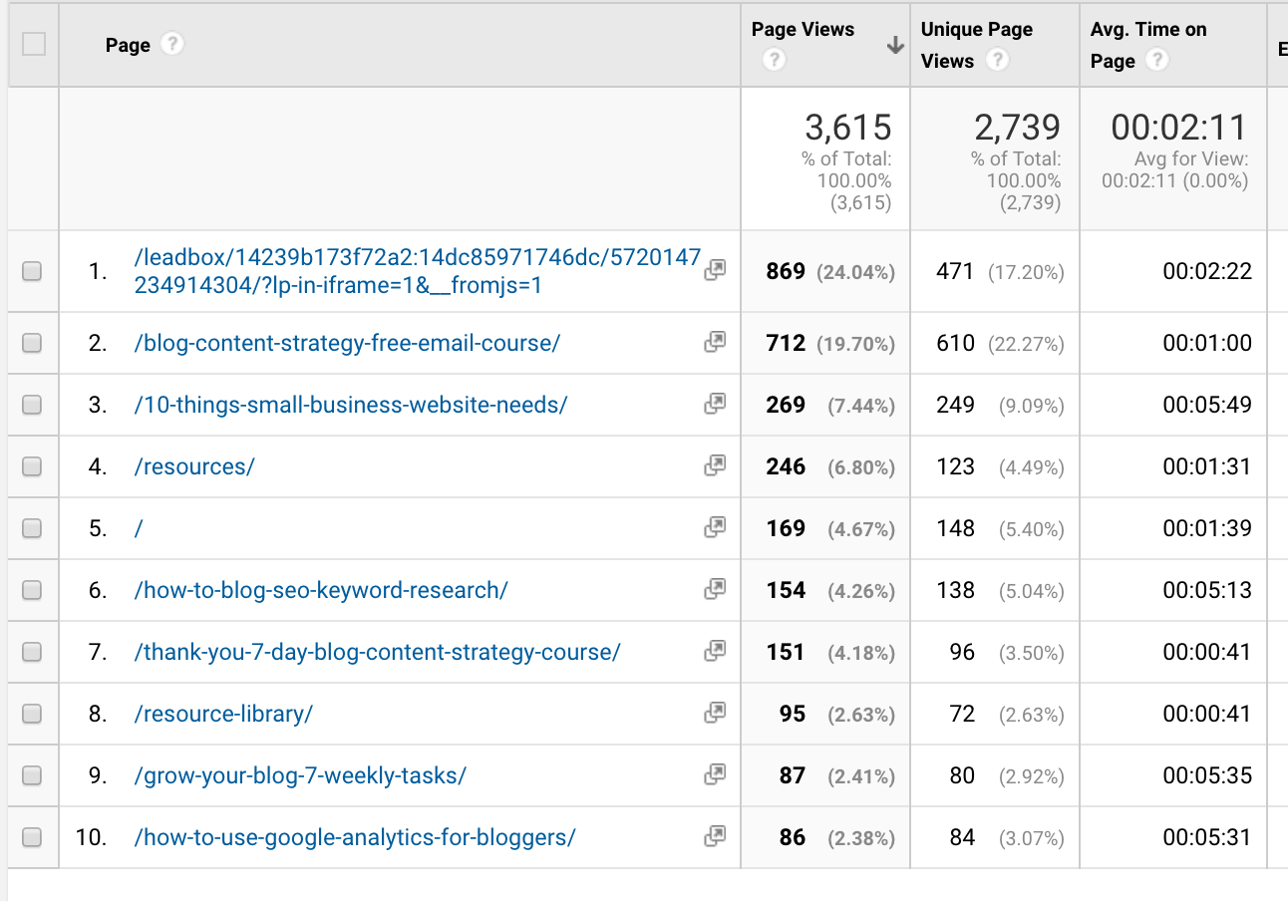Tick the checkbox for /thank-you-7-day-blog row
The image size is (1288, 901).
click(x=32, y=652)
